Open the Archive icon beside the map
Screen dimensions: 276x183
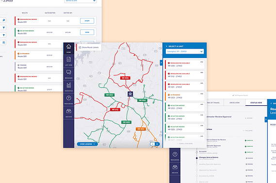(x=69, y=113)
